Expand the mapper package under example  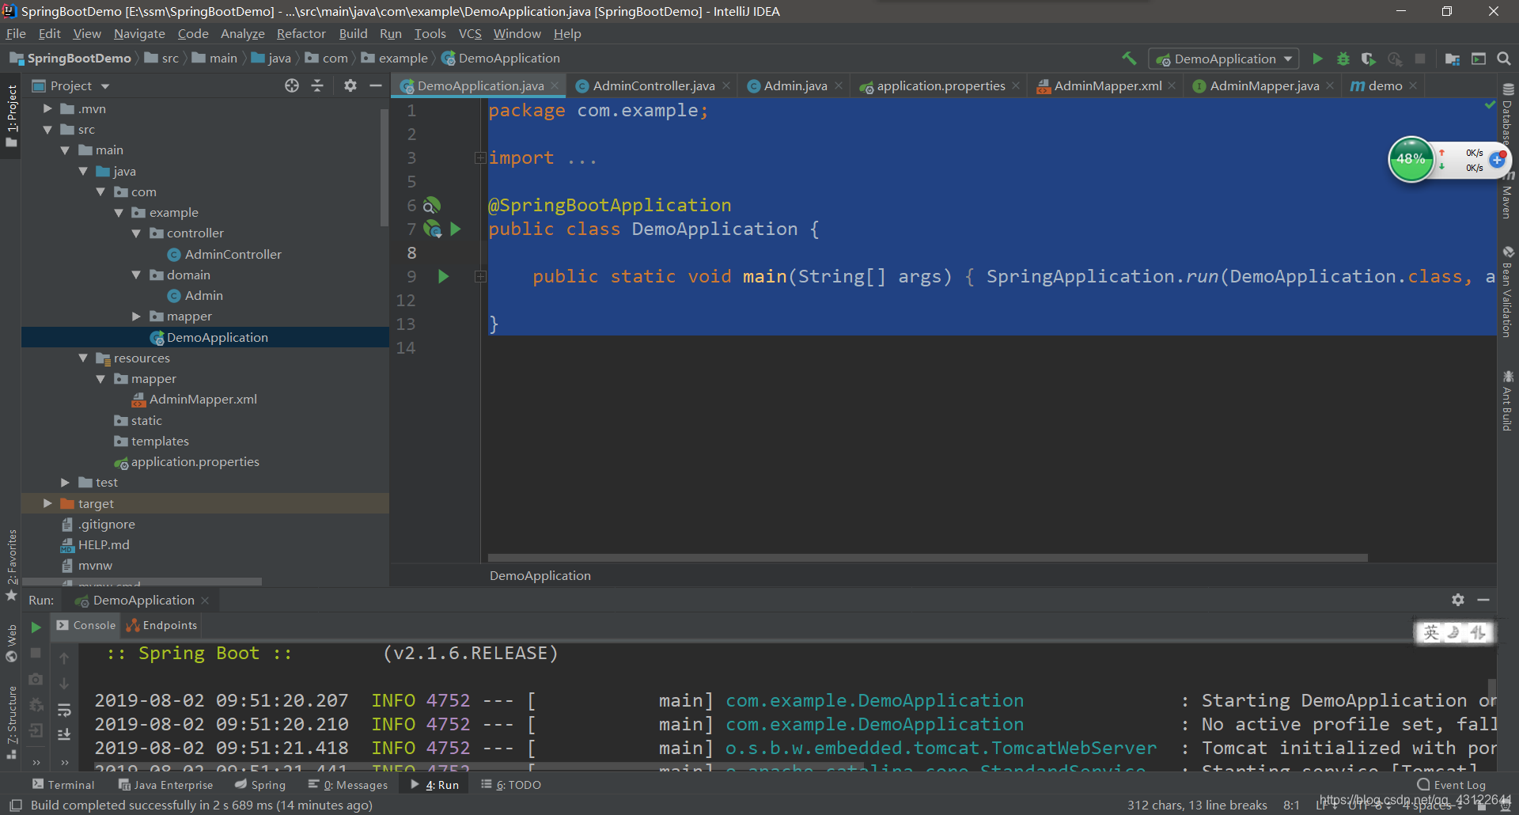[x=136, y=317]
